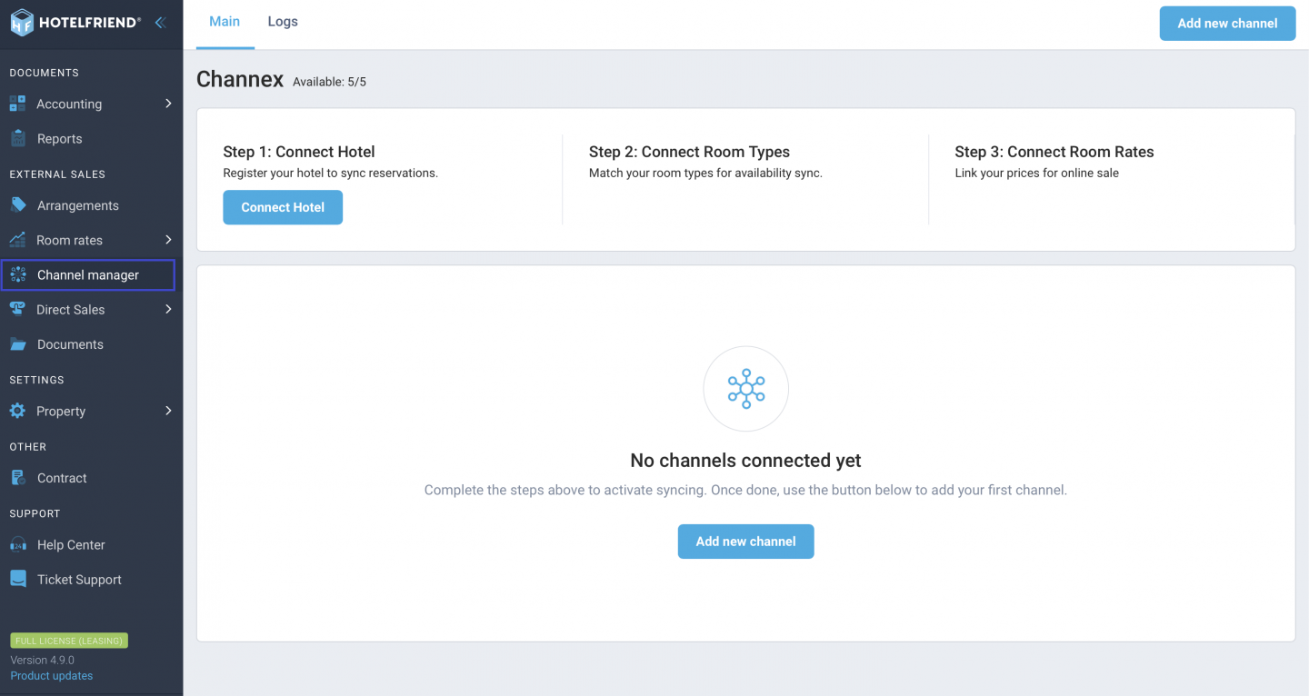The height and width of the screenshot is (696, 1309).
Task: Click the Channex heading
Action: tap(240, 80)
